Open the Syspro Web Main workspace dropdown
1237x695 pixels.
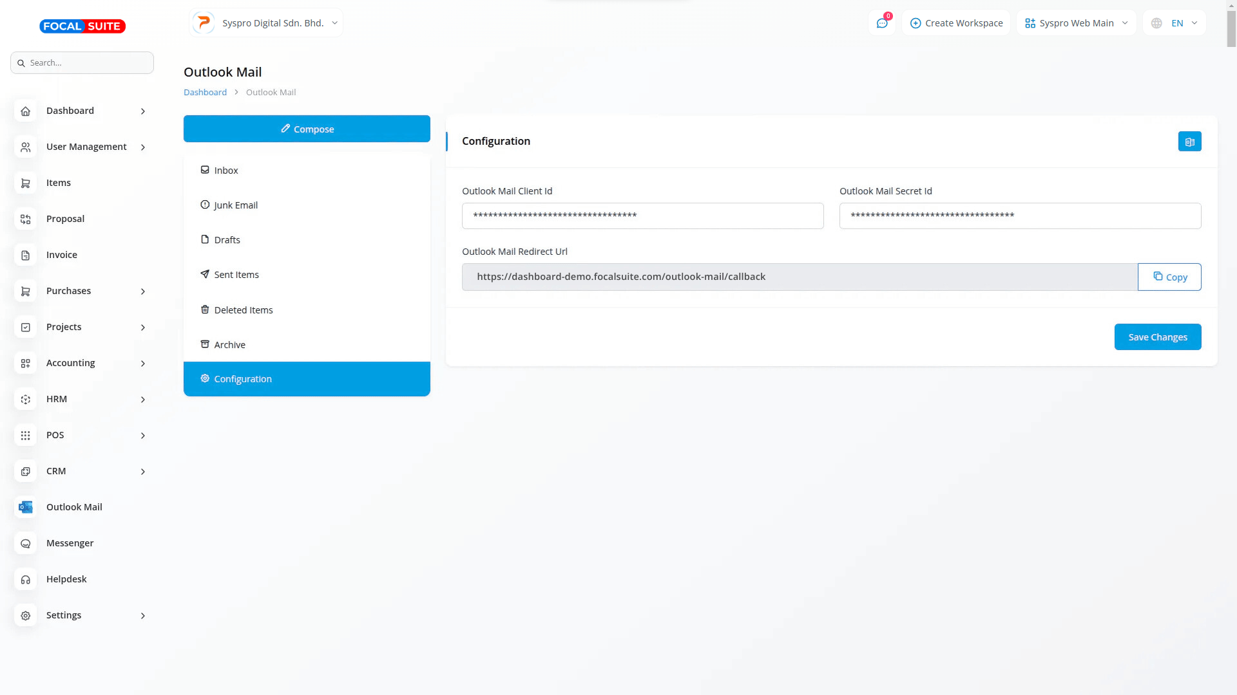pyautogui.click(x=1076, y=23)
